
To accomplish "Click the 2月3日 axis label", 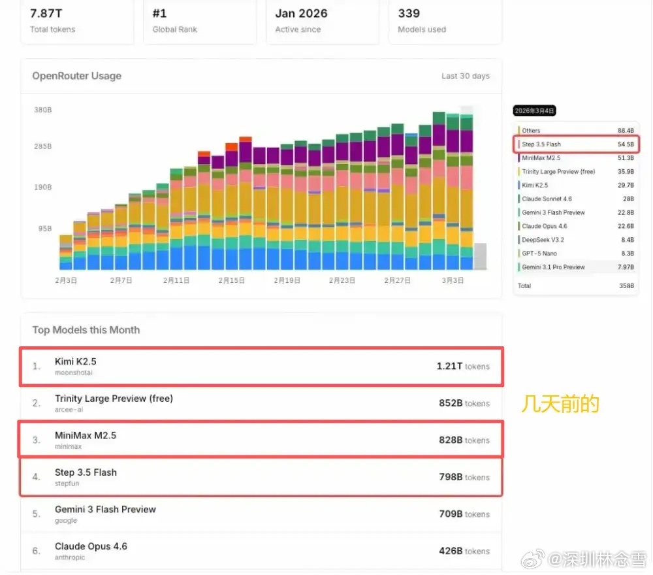I will click(x=66, y=280).
